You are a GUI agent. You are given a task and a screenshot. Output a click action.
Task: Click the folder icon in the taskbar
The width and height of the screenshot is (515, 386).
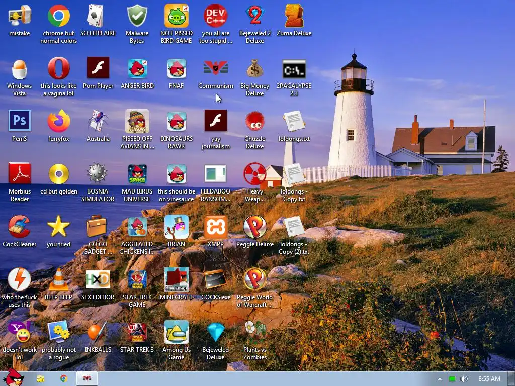click(x=41, y=379)
